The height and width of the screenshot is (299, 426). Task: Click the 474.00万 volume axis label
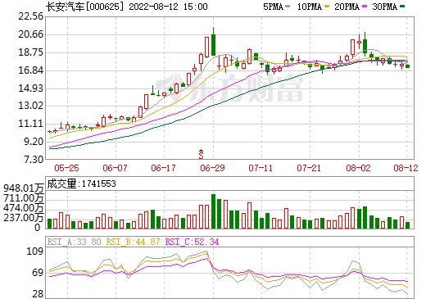click(24, 208)
